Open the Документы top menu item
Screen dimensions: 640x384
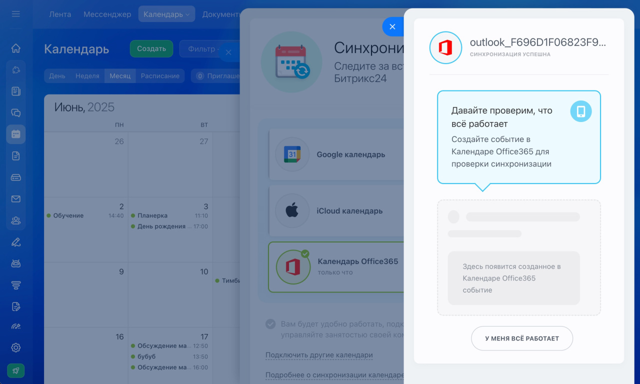point(221,14)
